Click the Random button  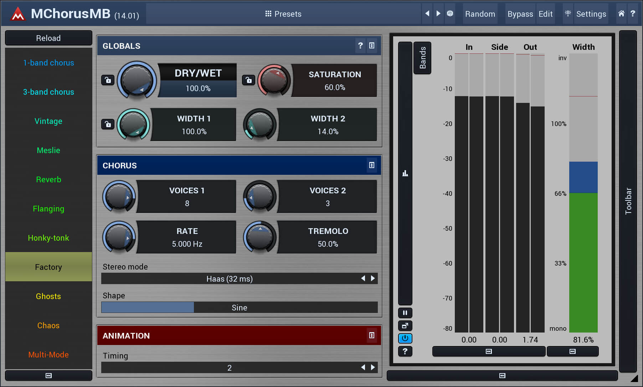point(480,14)
